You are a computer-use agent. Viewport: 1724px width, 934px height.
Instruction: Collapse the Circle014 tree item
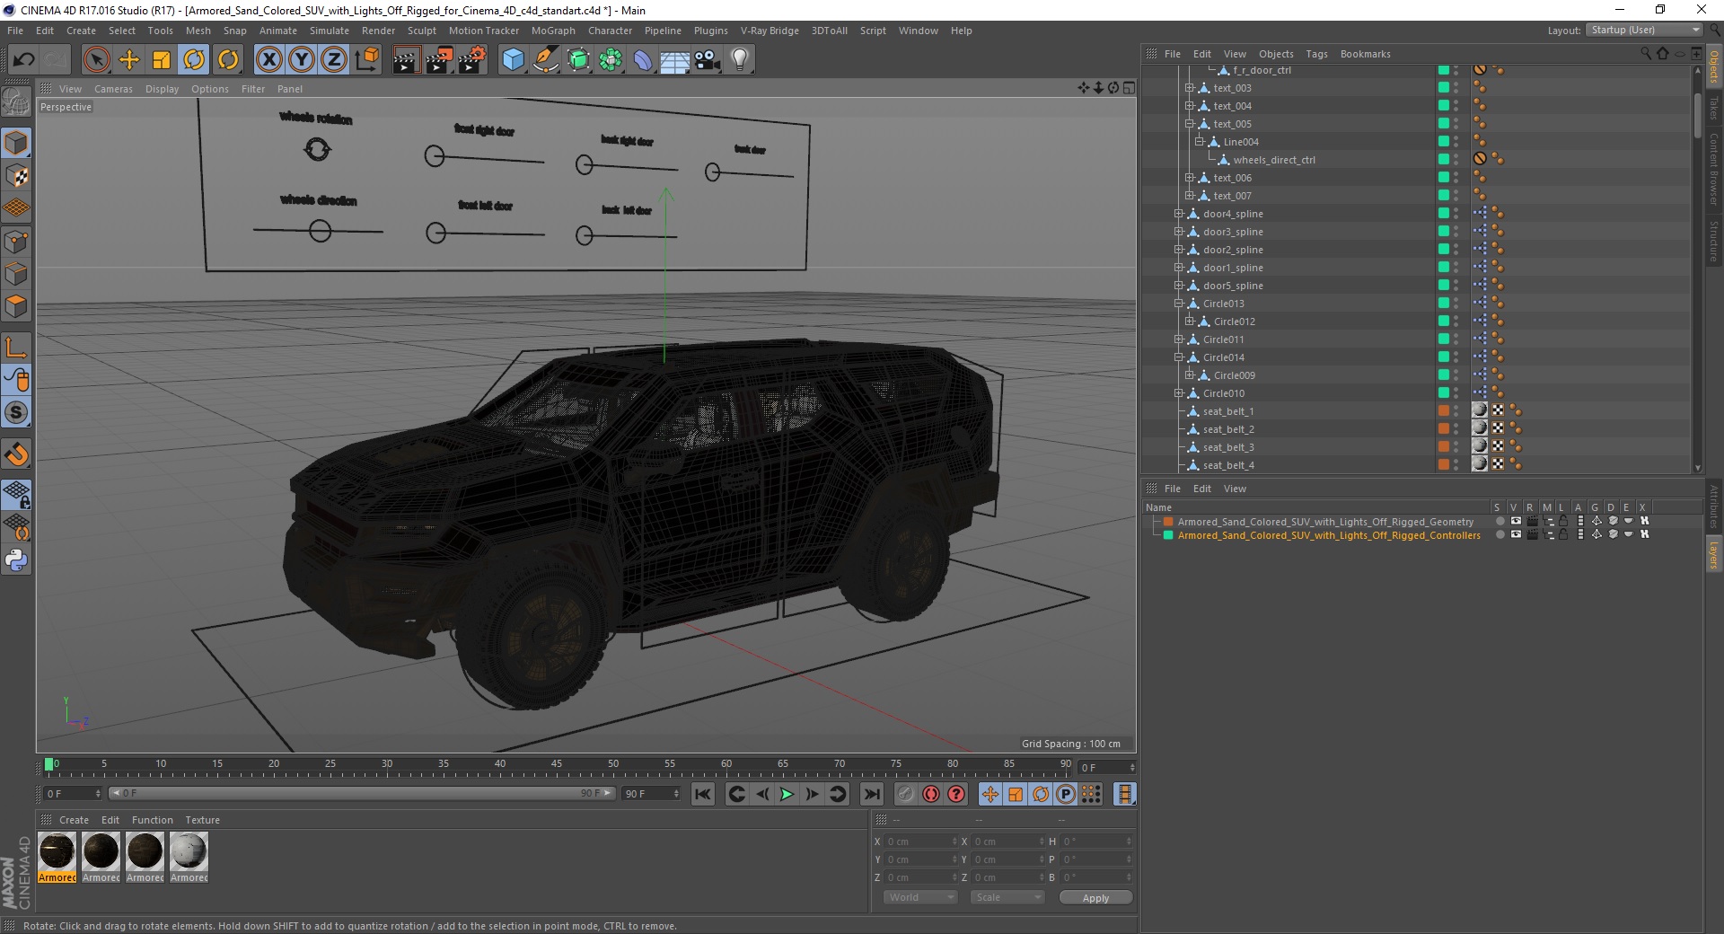[1179, 357]
